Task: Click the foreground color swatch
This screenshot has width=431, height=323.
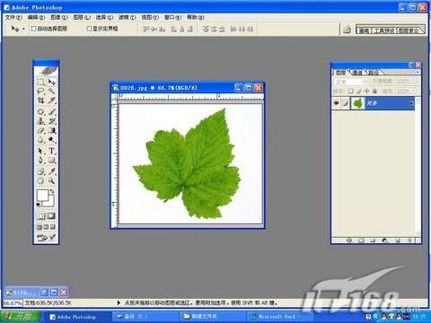Action: tap(43, 195)
